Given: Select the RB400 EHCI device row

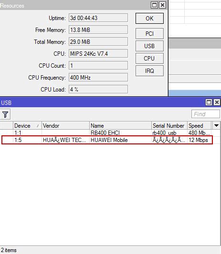Looking at the screenshot, I should tap(106, 133).
